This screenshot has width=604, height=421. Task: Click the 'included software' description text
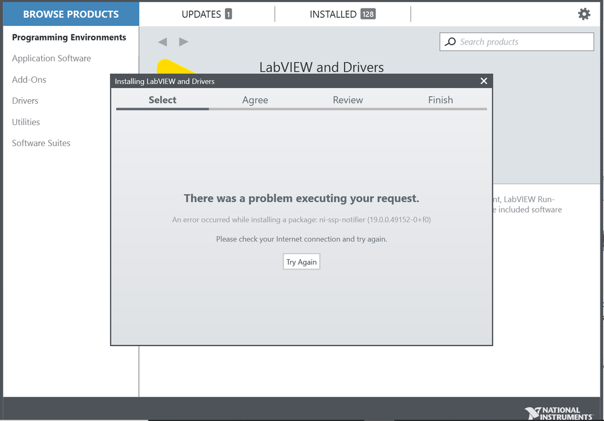530,210
